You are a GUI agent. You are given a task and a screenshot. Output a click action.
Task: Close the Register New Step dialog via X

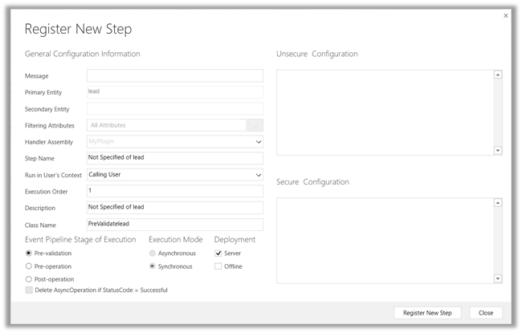click(x=505, y=15)
